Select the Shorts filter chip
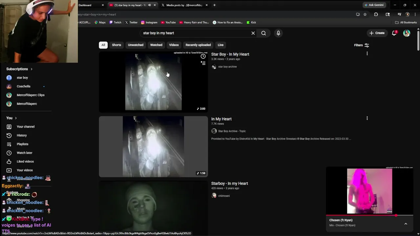Viewport: 420px width, 236px height. tap(116, 45)
